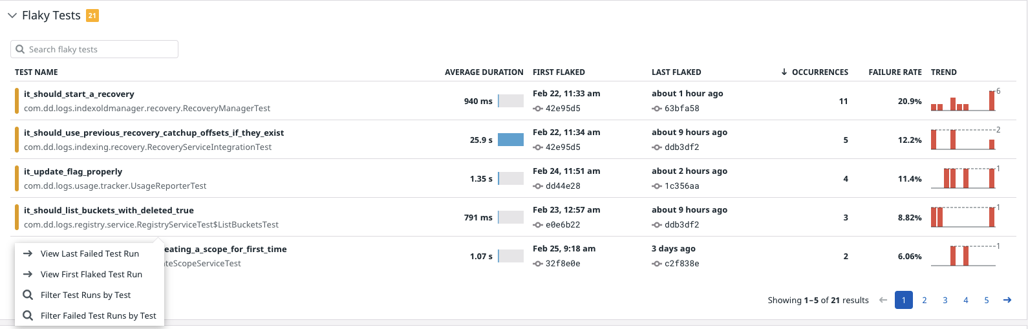
Task: Open commit 42e95d5 for it_should_start_a_recovery
Action: pyautogui.click(x=562, y=108)
